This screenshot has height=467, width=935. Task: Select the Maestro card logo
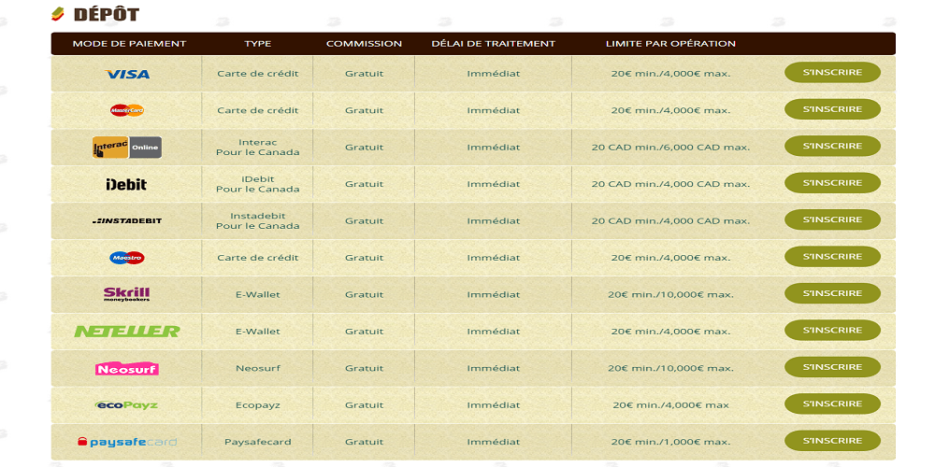coord(127,258)
